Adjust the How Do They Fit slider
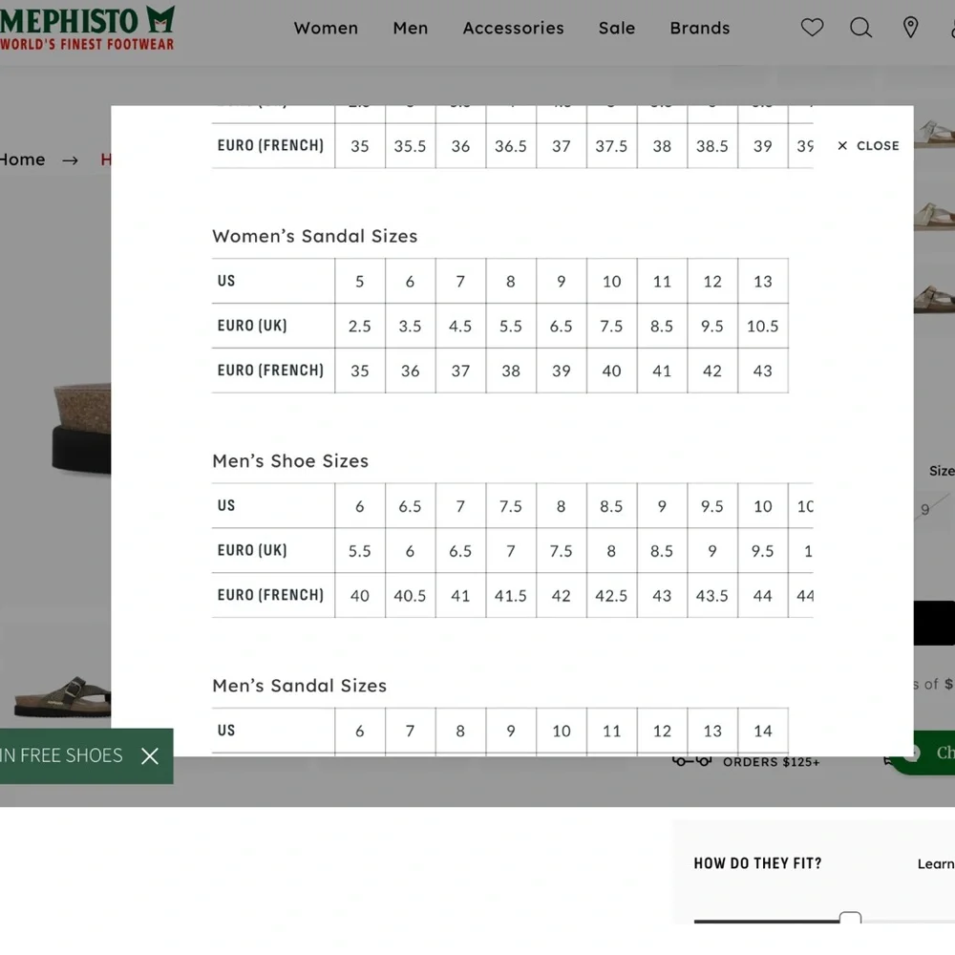The height and width of the screenshot is (955, 955). (850, 919)
